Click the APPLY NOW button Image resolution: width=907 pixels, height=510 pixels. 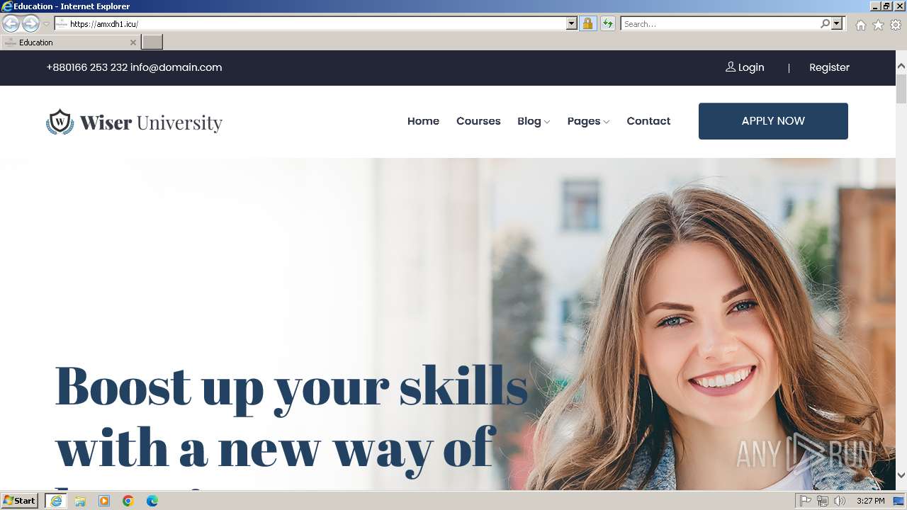pos(773,121)
